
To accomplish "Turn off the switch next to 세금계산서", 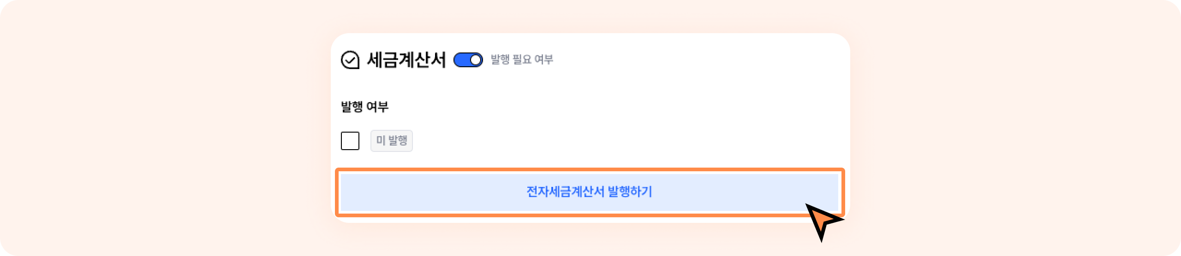I will [x=468, y=60].
